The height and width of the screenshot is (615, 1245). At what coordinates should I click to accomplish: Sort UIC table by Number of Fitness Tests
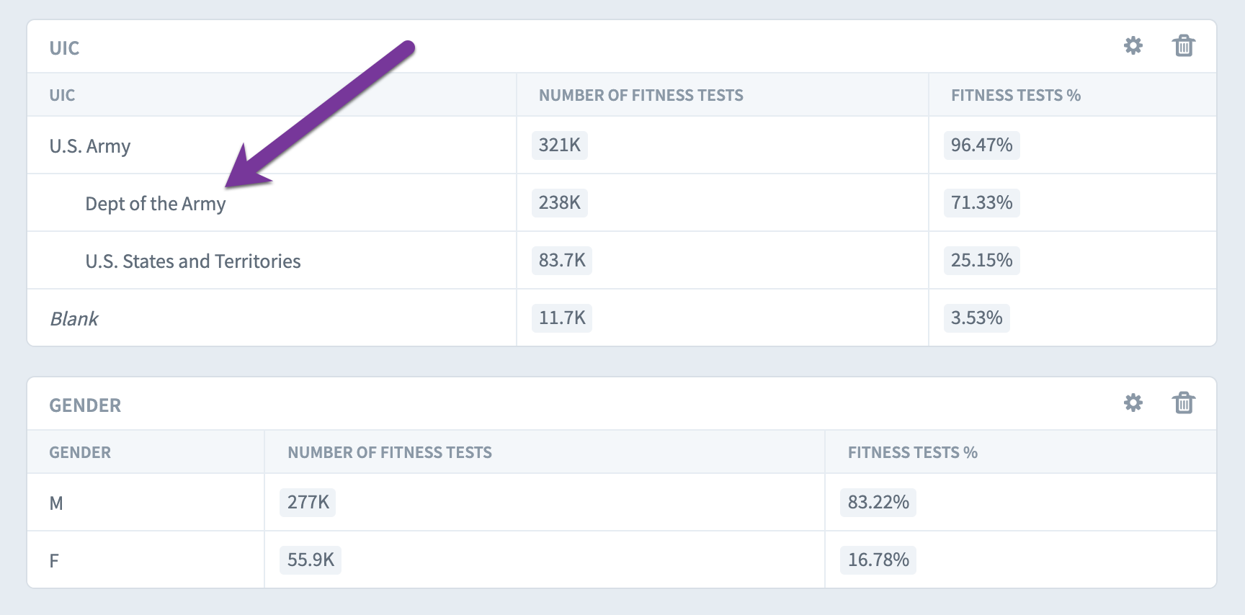click(641, 95)
